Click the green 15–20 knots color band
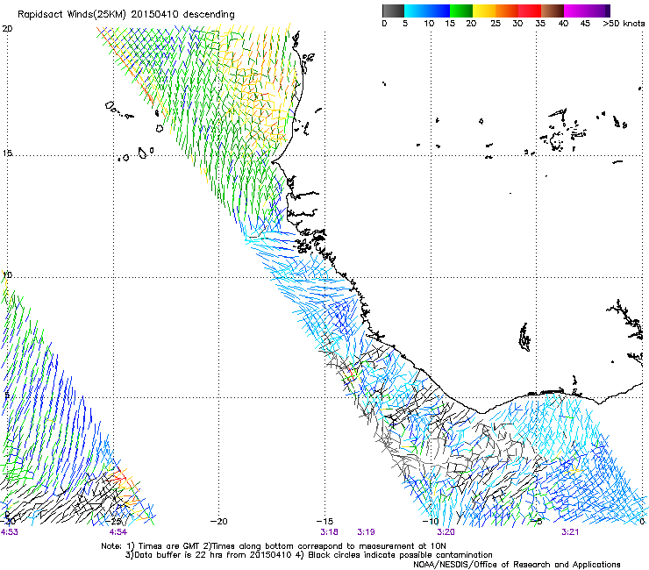Viewport: 649px width, 570px height. point(461,11)
